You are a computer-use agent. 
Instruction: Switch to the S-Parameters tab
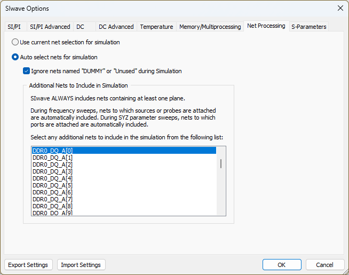[x=309, y=27]
